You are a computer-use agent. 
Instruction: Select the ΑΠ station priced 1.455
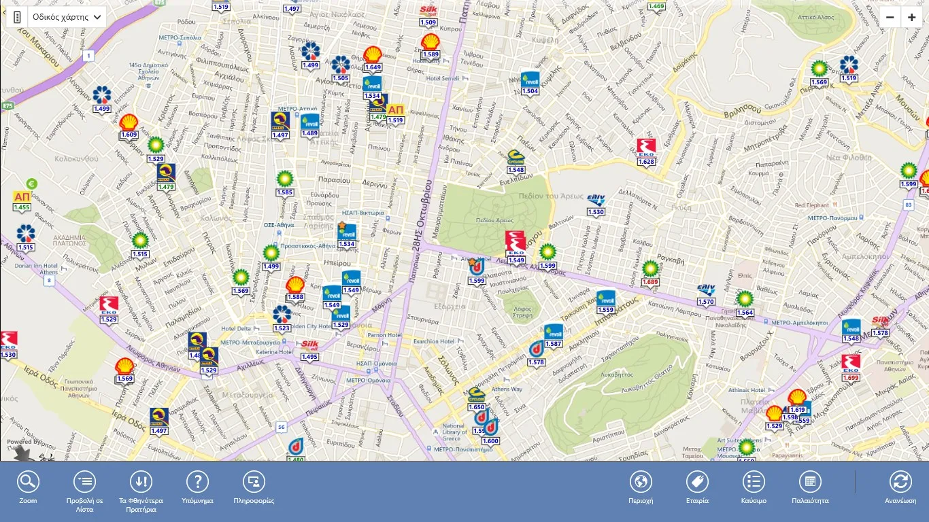click(x=22, y=202)
